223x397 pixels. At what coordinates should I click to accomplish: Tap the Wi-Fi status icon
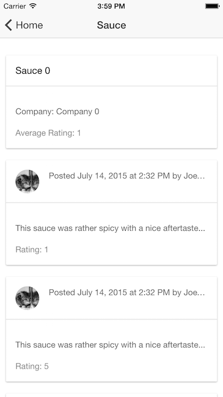coord(33,6)
